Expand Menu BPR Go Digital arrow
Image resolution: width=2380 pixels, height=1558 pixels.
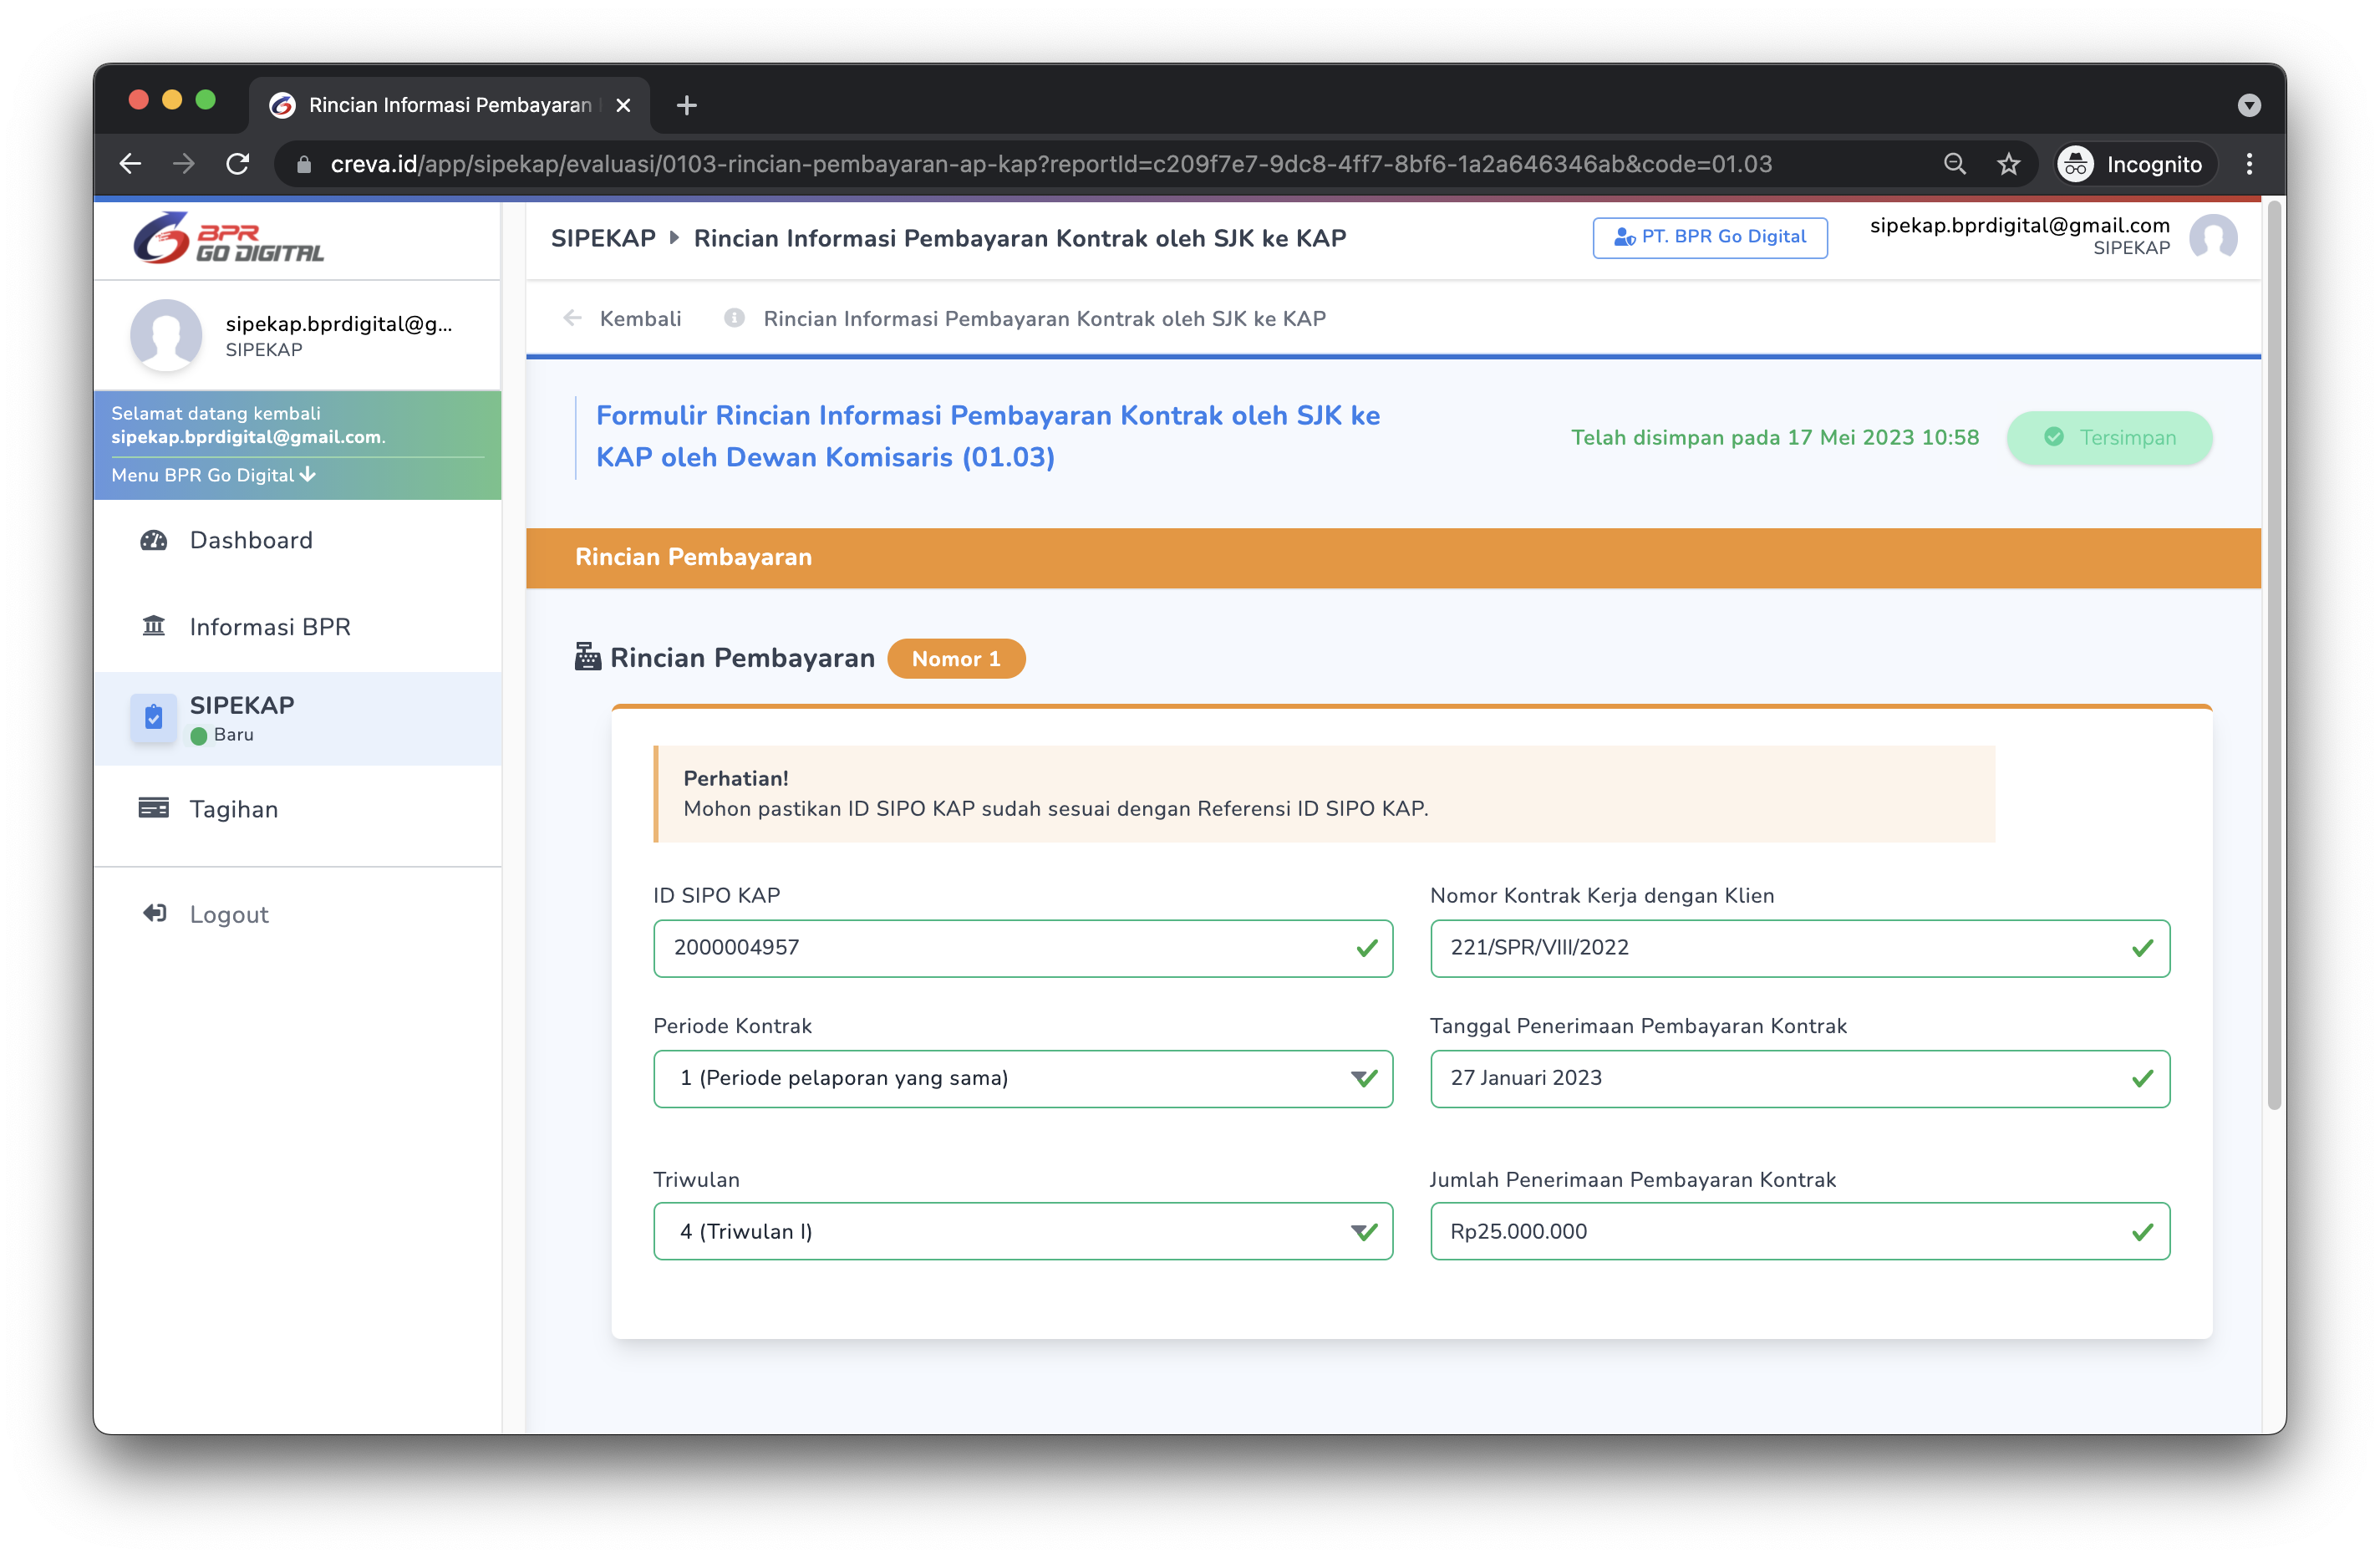tap(308, 474)
